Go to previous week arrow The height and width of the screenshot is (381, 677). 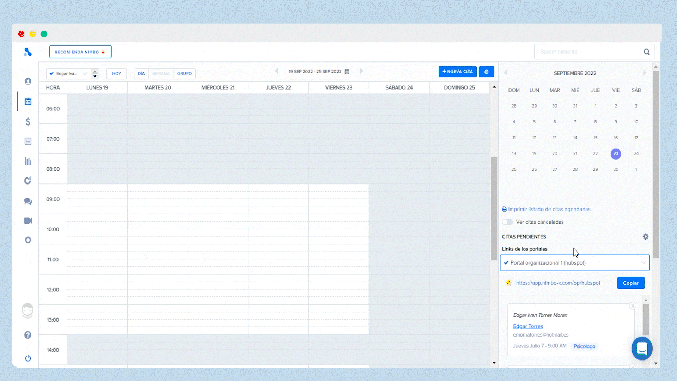[x=277, y=71]
